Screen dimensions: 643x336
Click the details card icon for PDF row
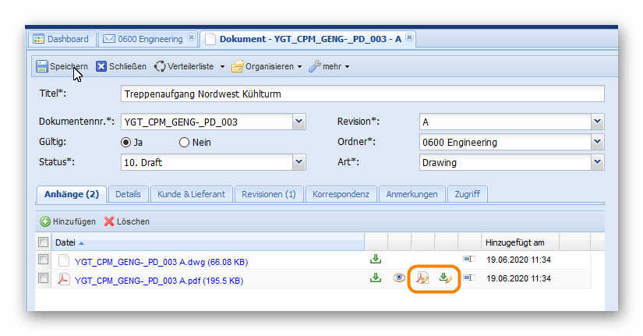(468, 278)
